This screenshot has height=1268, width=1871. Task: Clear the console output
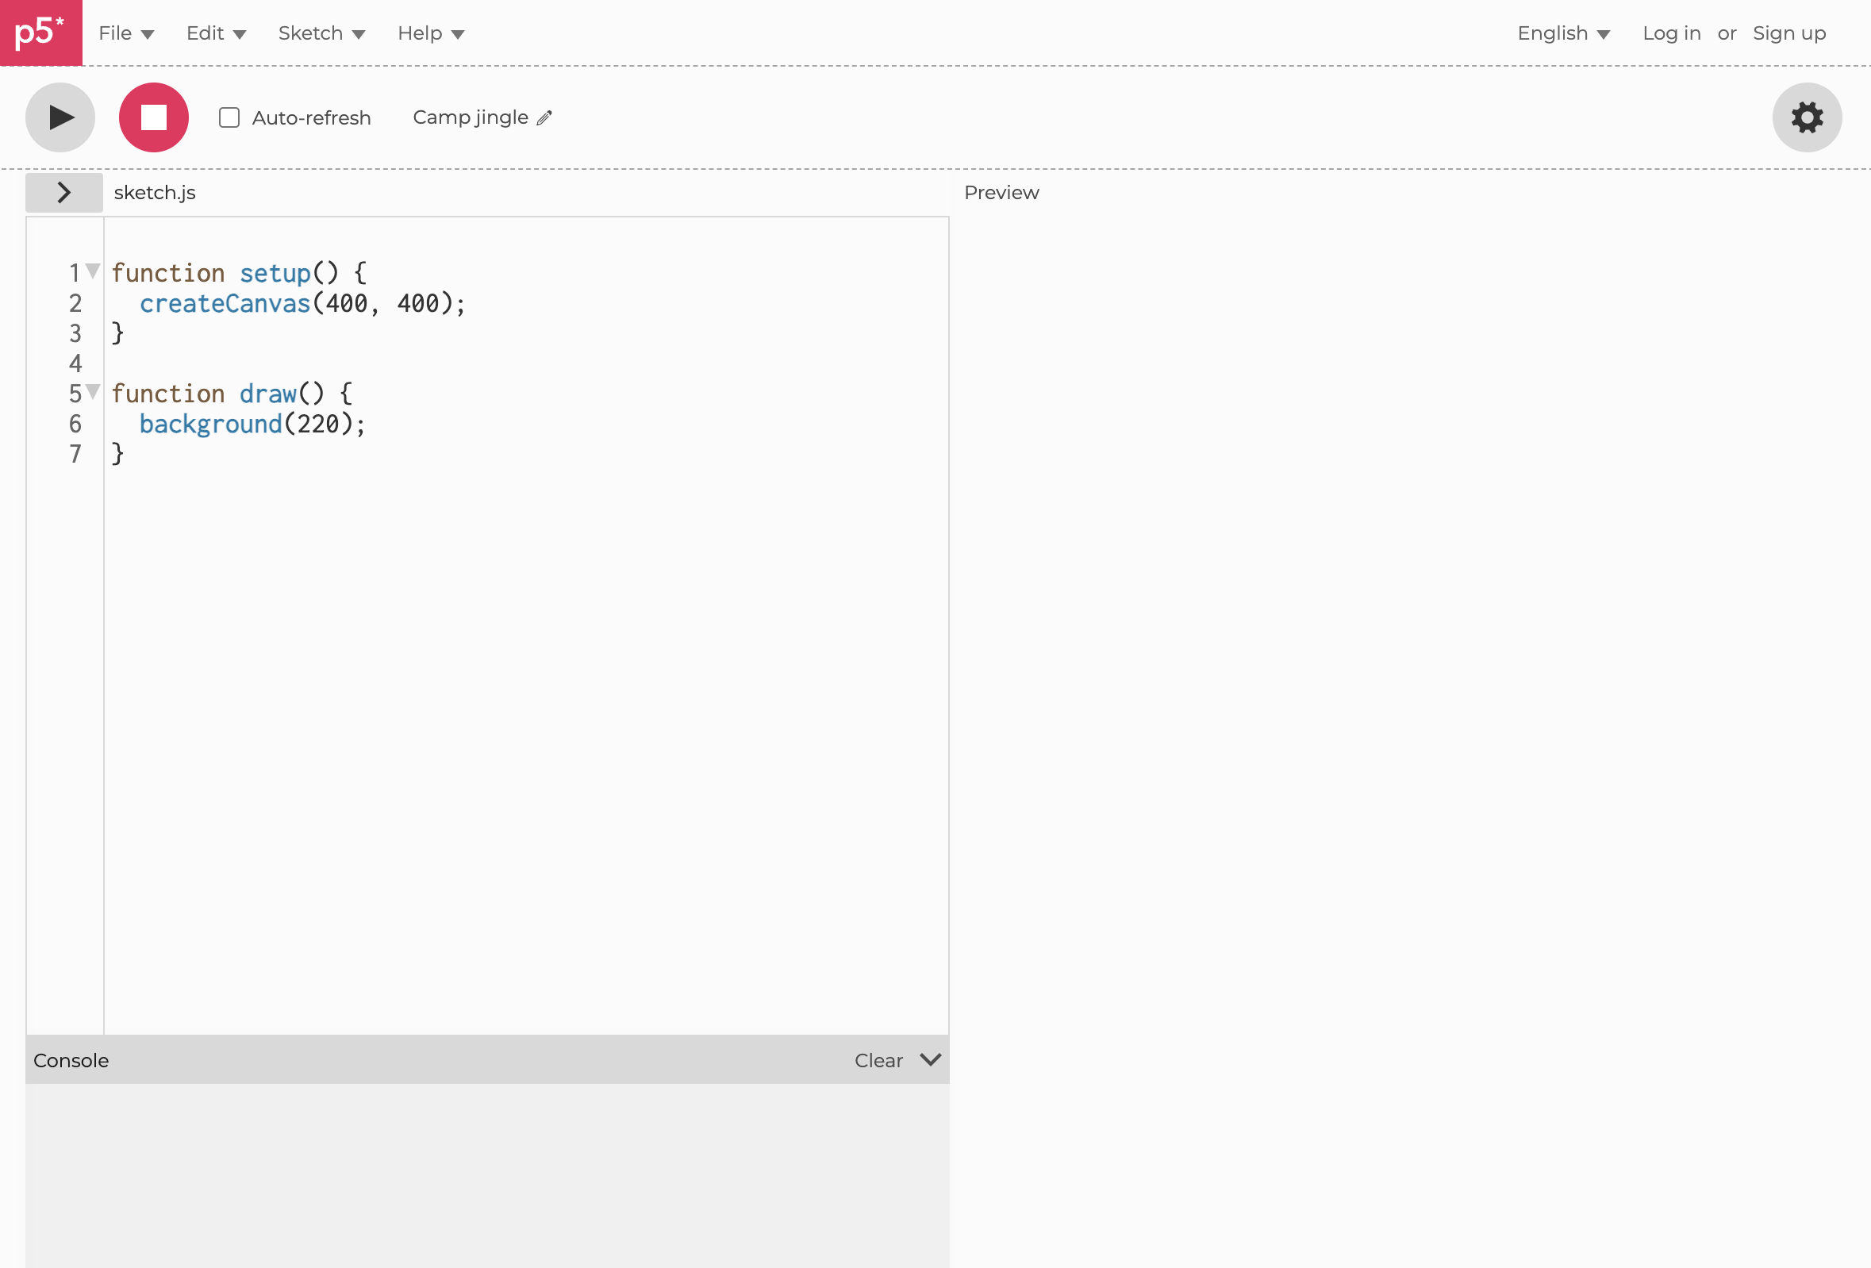pos(878,1060)
